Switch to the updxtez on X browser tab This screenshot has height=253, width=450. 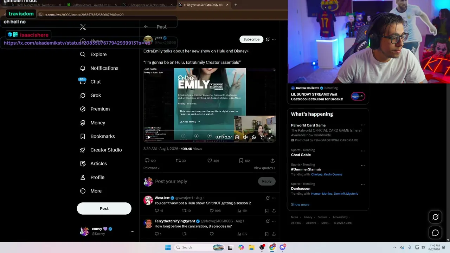148,5
